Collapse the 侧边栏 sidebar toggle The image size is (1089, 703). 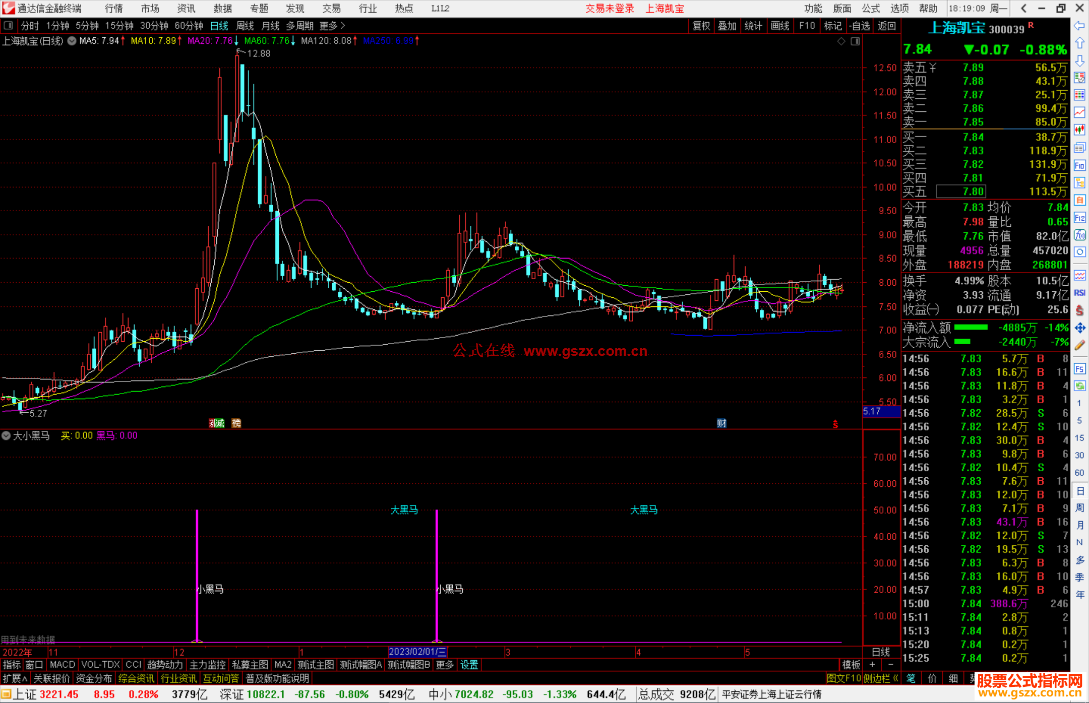coord(881,678)
